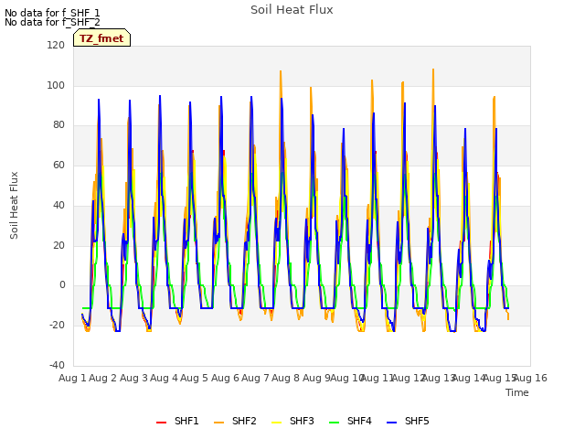Select the orange SHF2 legend color marker
Image resolution: width=585 pixels, height=439 pixels.
pos(219,423)
